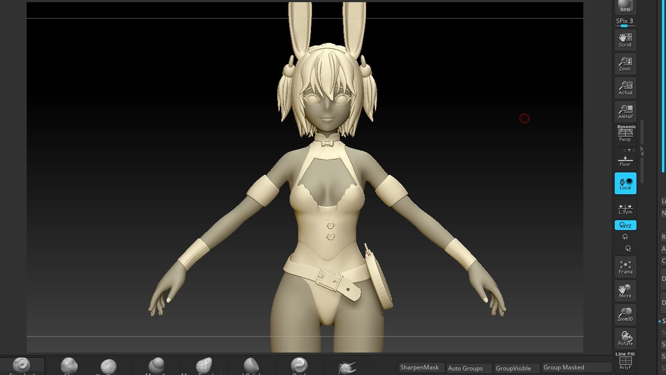Toggle Local transformations mode
This screenshot has width=666, height=375.
point(625,183)
